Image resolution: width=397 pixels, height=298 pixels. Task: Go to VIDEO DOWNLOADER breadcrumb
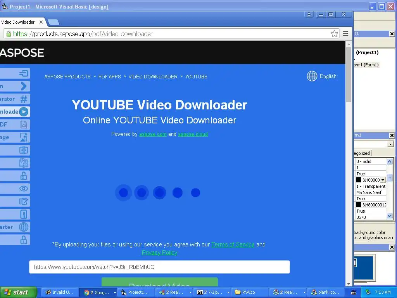(153, 76)
